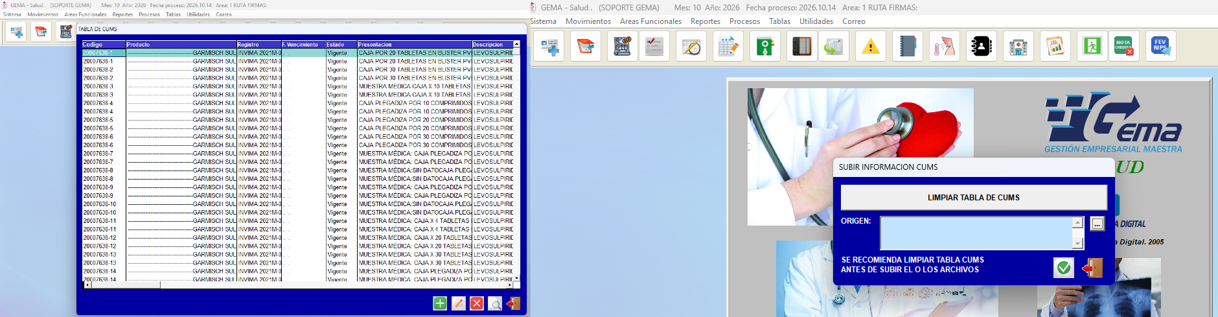Open Correo menu in right window
Viewport: 1218px width, 317px height.
[x=854, y=21]
